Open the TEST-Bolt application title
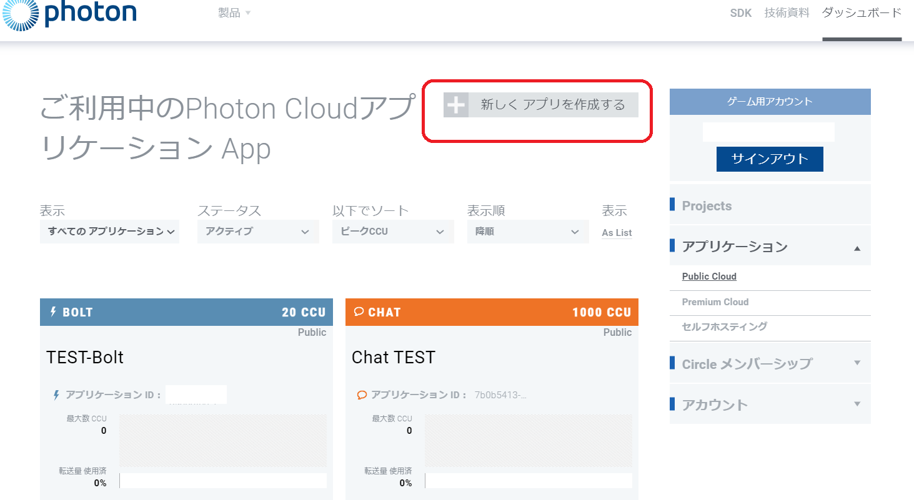The height and width of the screenshot is (500, 914). point(85,358)
